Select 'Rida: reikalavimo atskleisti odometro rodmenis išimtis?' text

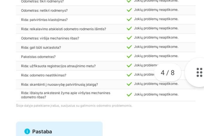(63, 29)
